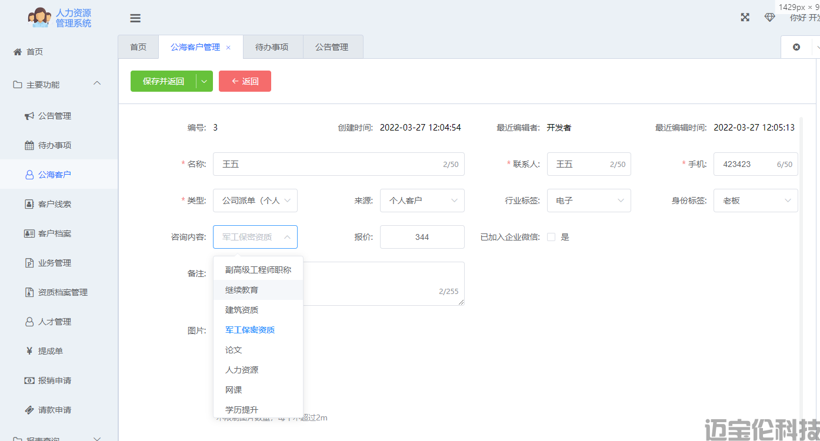Screen dimensions: 820x441
Task: Select 论文 option in list
Action: (258, 350)
